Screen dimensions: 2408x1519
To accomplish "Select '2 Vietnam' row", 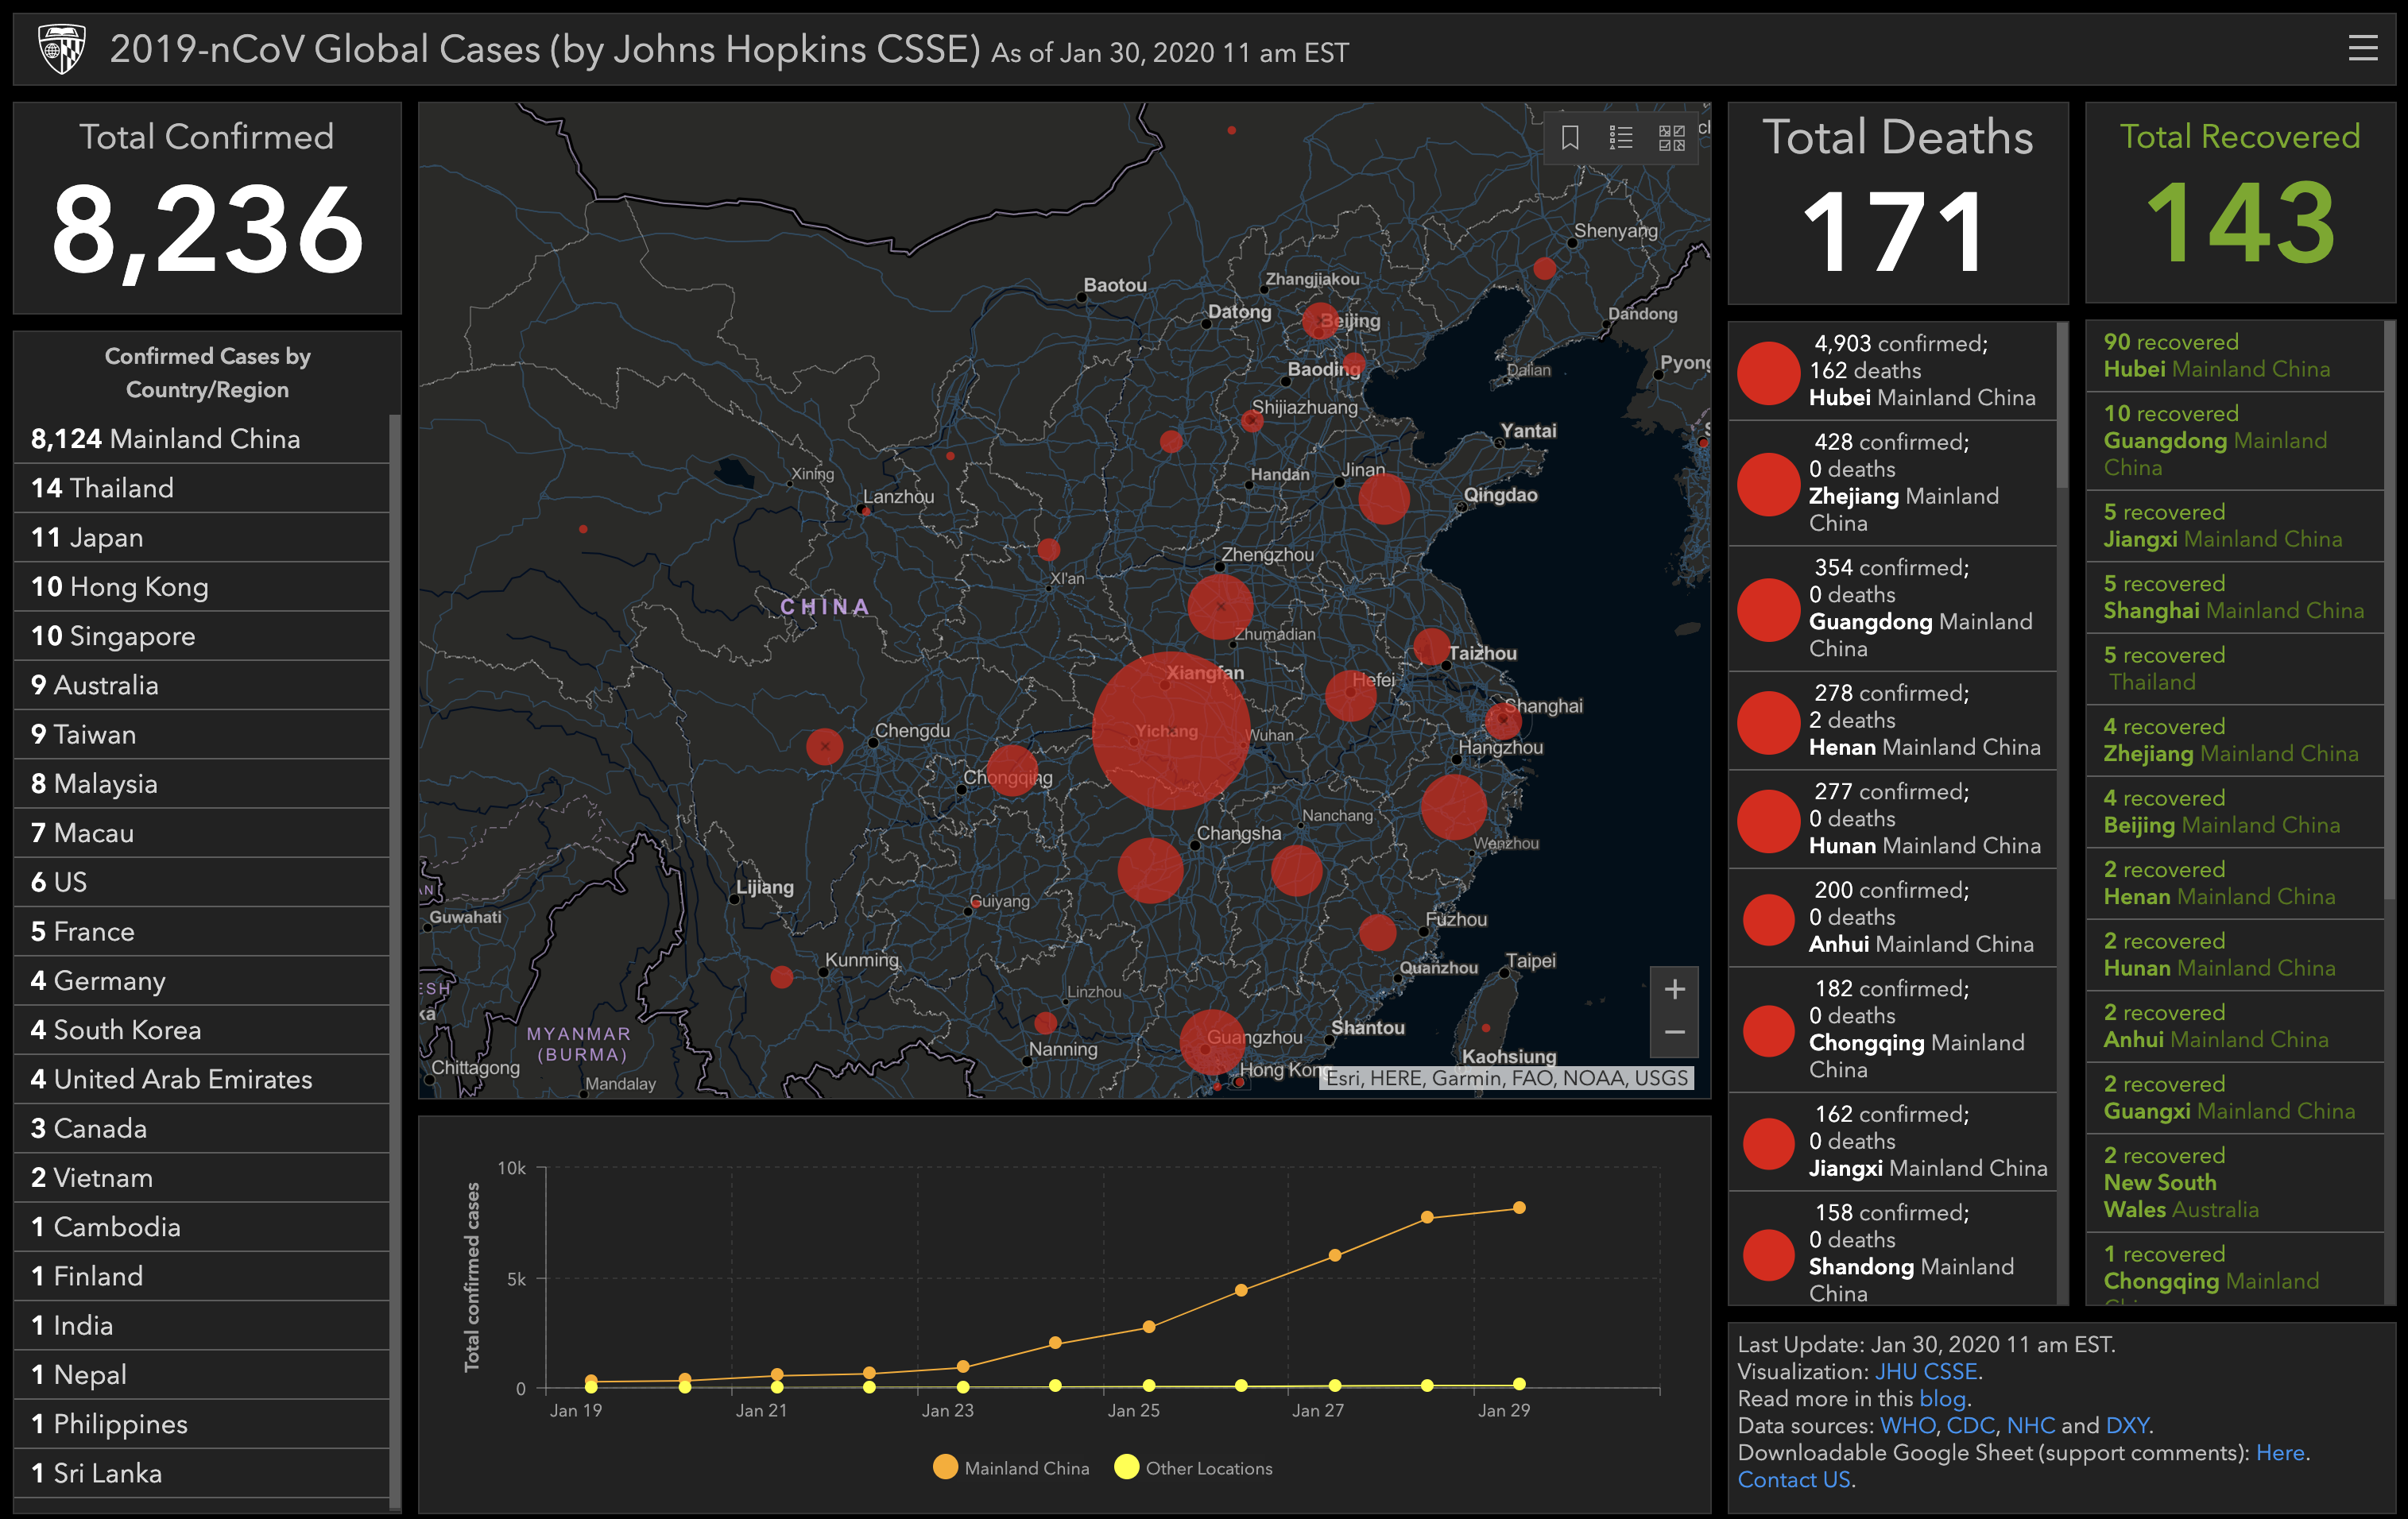I will (201, 1177).
